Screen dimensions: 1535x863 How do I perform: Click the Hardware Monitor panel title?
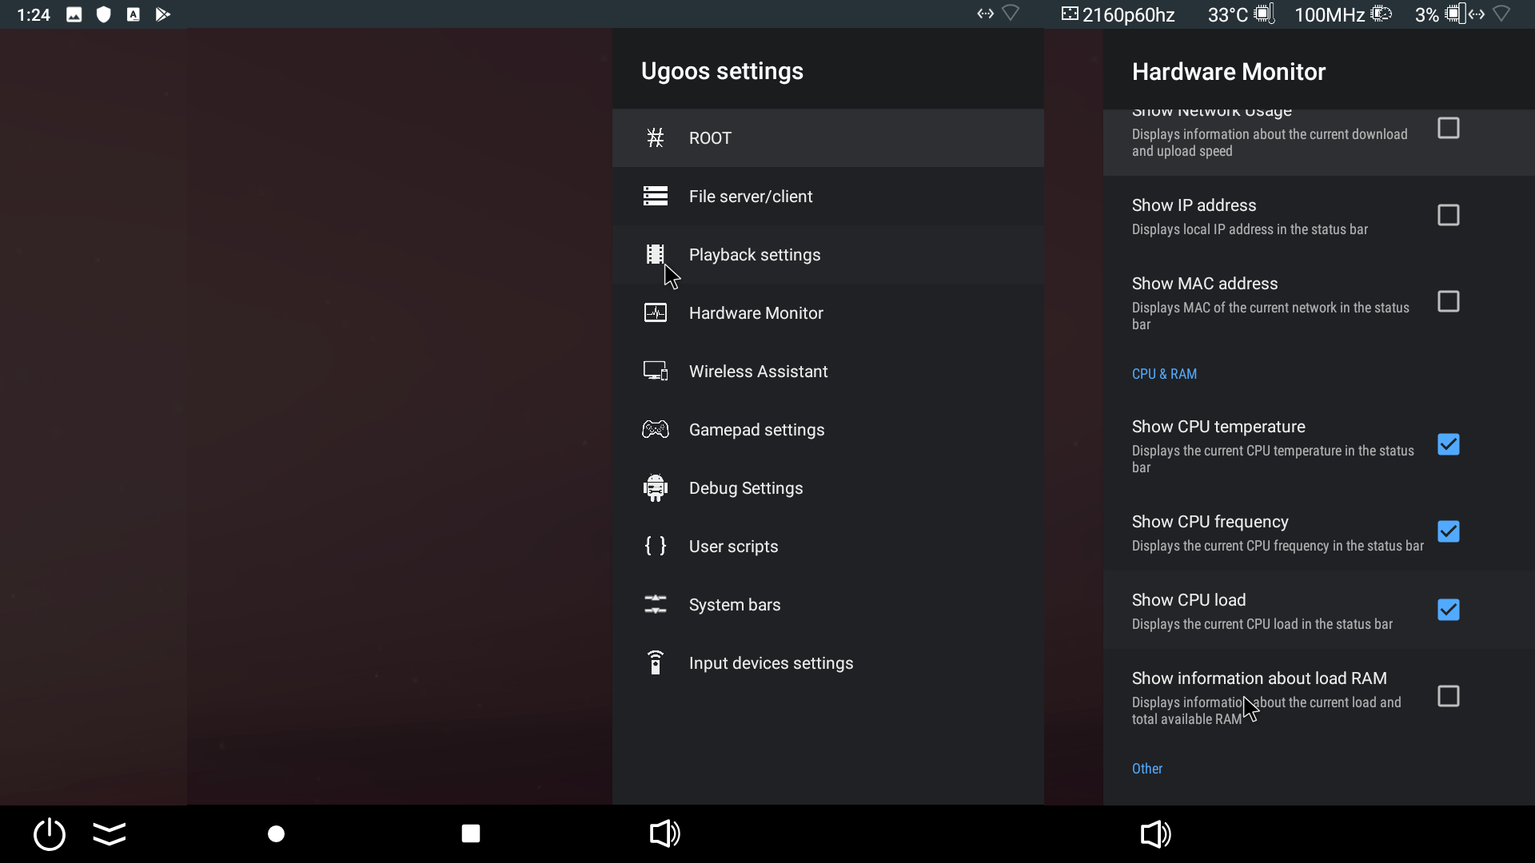(1229, 72)
